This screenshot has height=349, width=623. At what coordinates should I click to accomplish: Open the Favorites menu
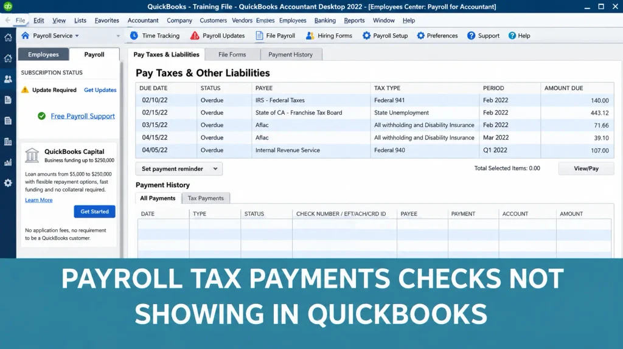[107, 20]
